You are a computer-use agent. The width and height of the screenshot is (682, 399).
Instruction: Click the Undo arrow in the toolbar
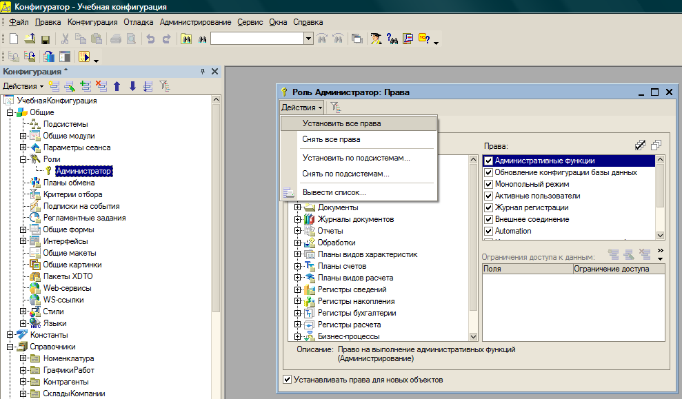pos(150,39)
